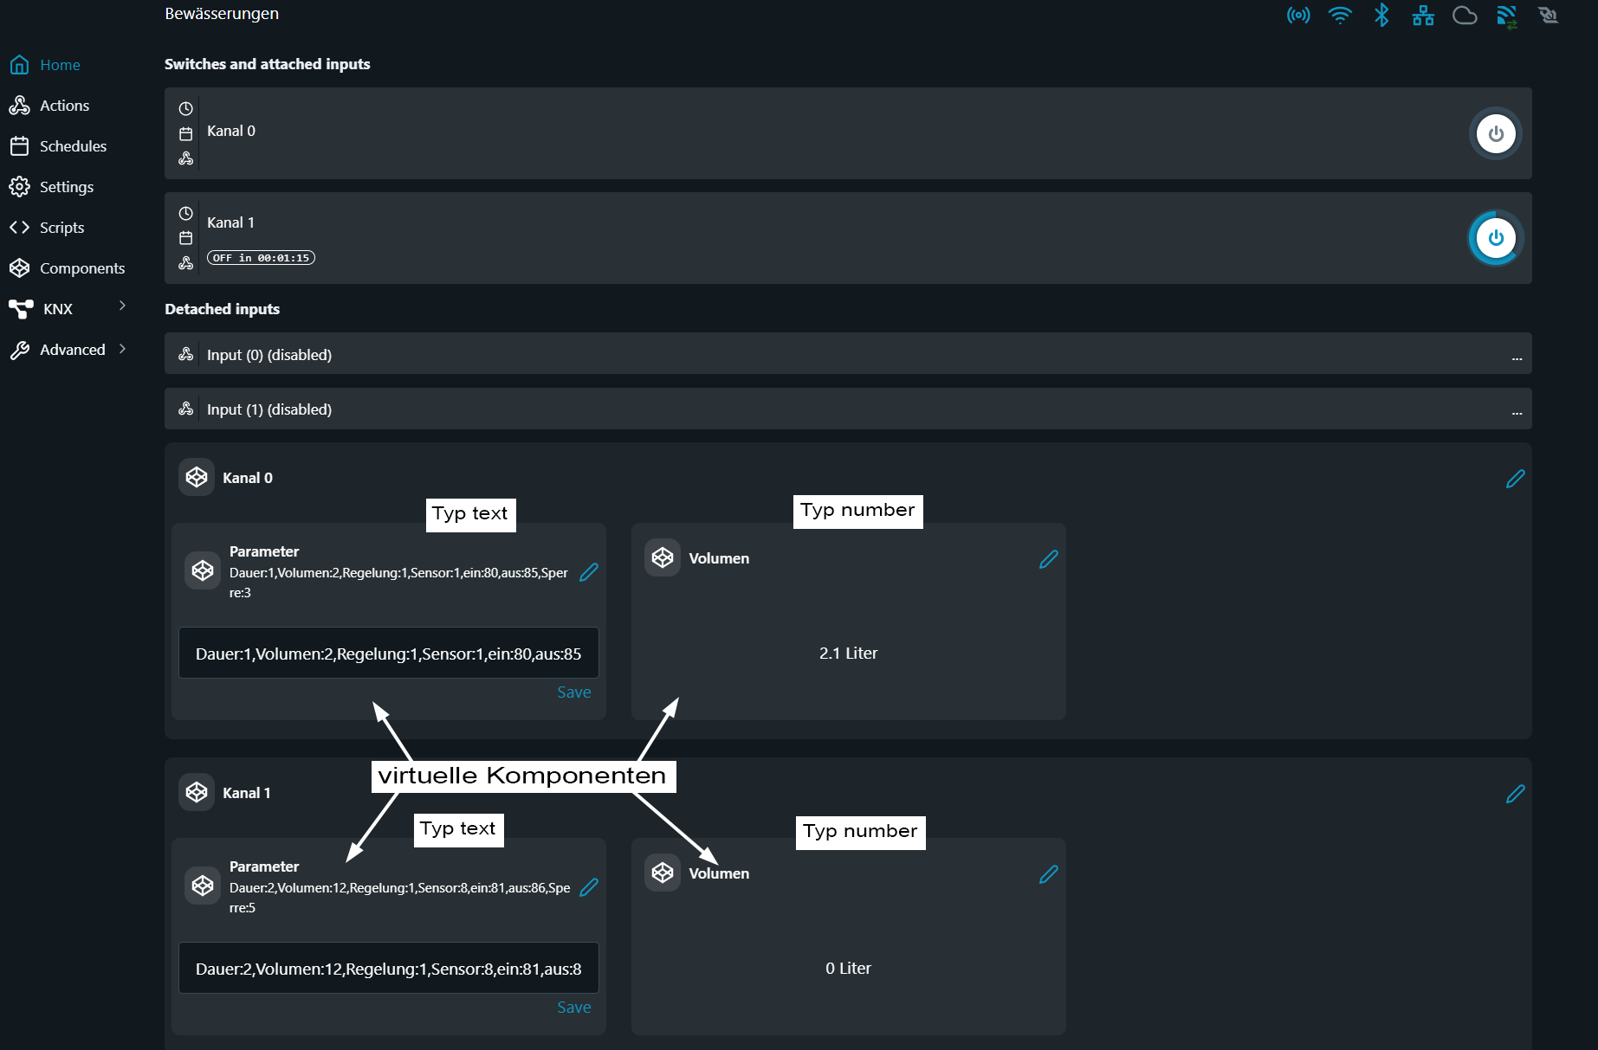This screenshot has width=1598, height=1050.
Task: Edit the Kanal 1 Volumen component
Action: point(1049,874)
